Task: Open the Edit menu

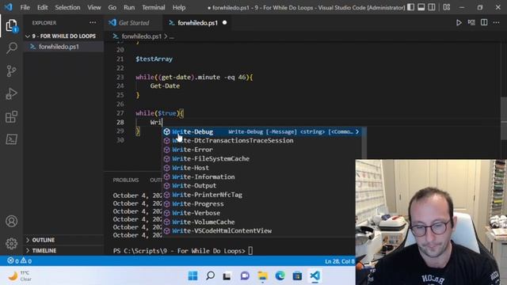Action: tap(42, 7)
